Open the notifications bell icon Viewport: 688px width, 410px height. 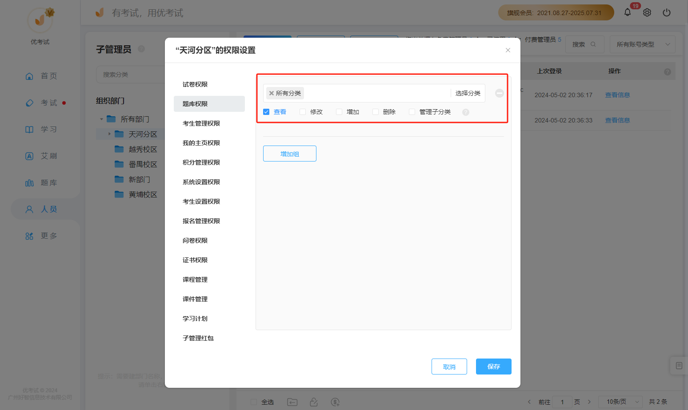(x=627, y=12)
